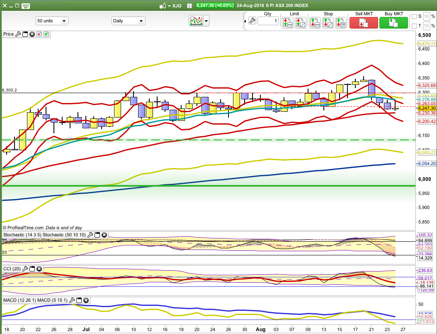Click the Aug label on the date axis
Screen dimensions: 437x334
(261, 329)
